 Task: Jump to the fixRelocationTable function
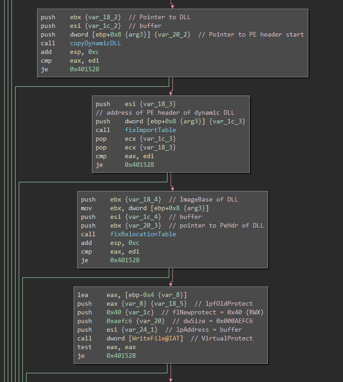[x=143, y=234]
